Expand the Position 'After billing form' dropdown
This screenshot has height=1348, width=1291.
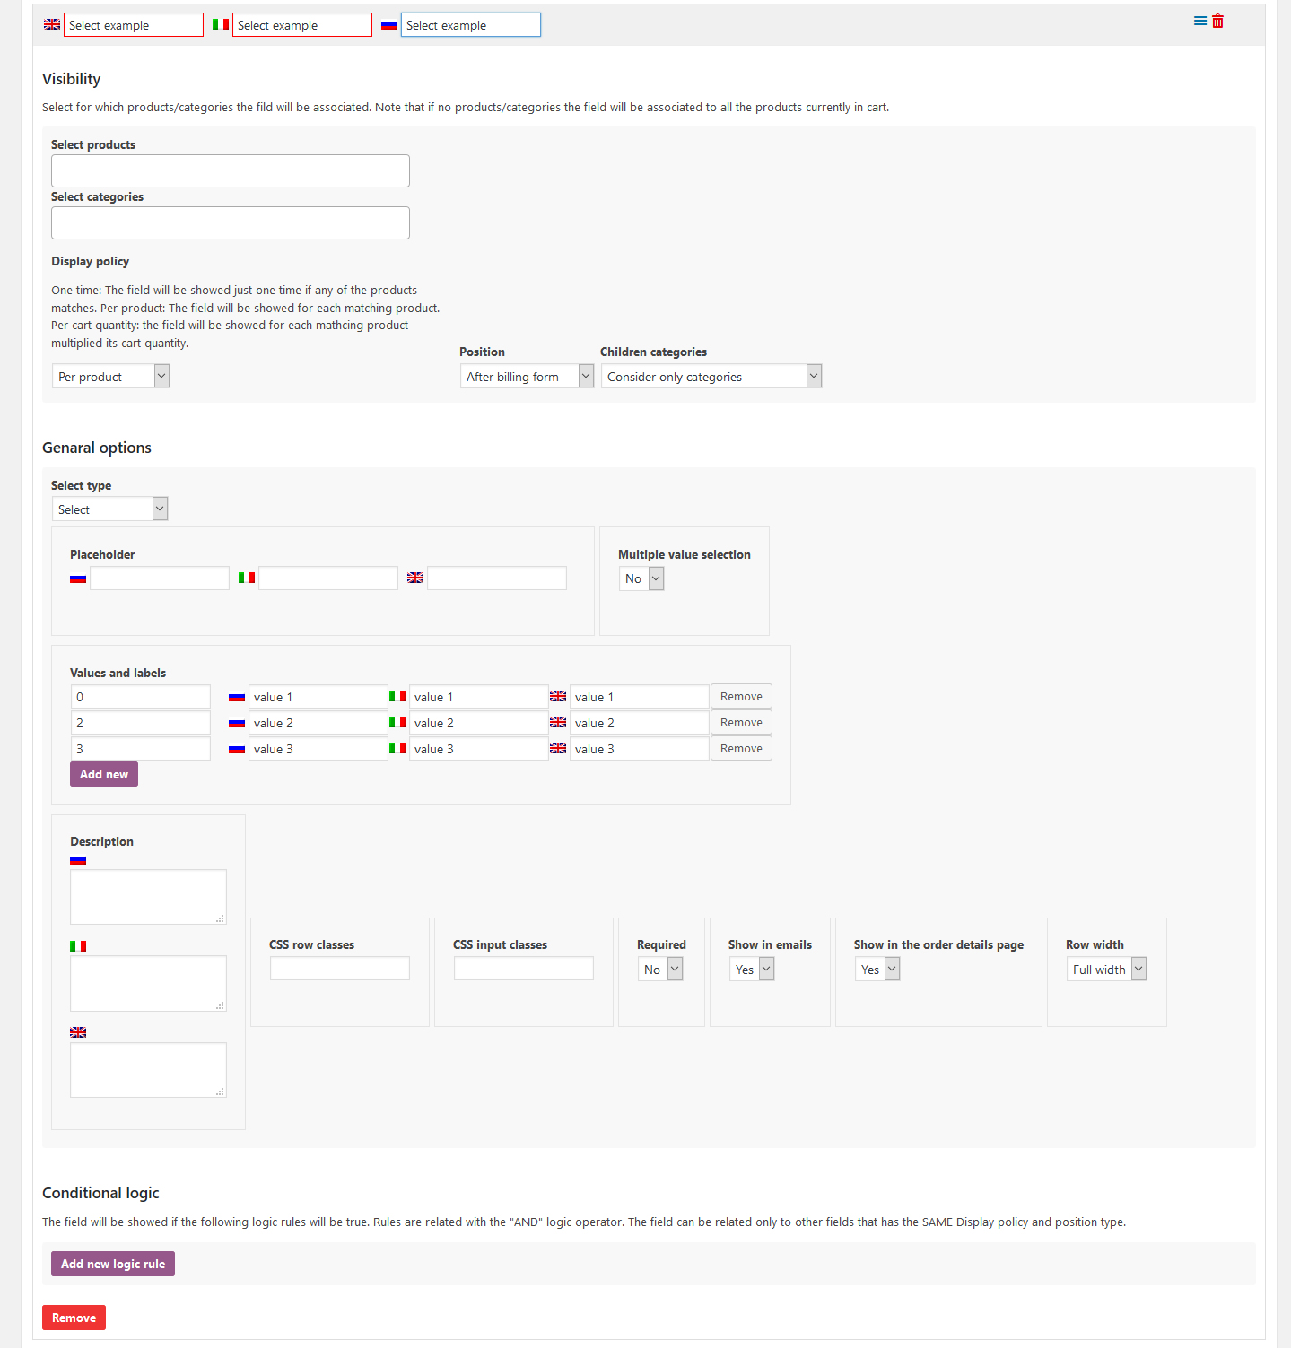click(x=527, y=377)
